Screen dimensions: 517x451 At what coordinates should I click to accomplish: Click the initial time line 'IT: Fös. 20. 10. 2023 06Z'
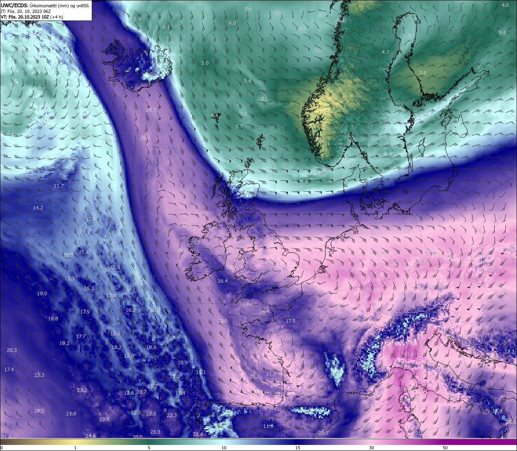pyautogui.click(x=26, y=11)
